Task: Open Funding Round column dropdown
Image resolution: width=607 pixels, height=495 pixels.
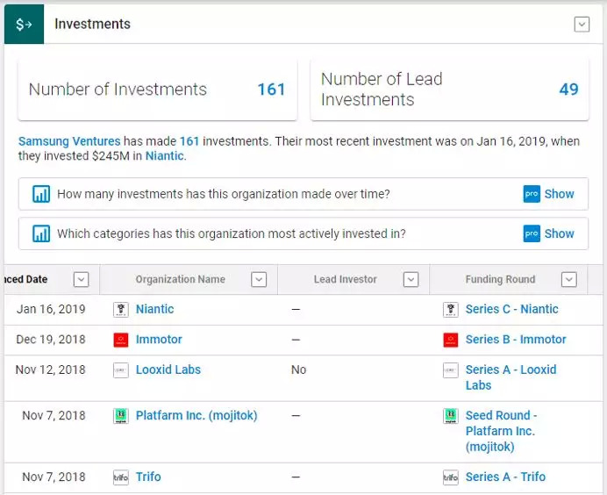Action: coord(569,280)
